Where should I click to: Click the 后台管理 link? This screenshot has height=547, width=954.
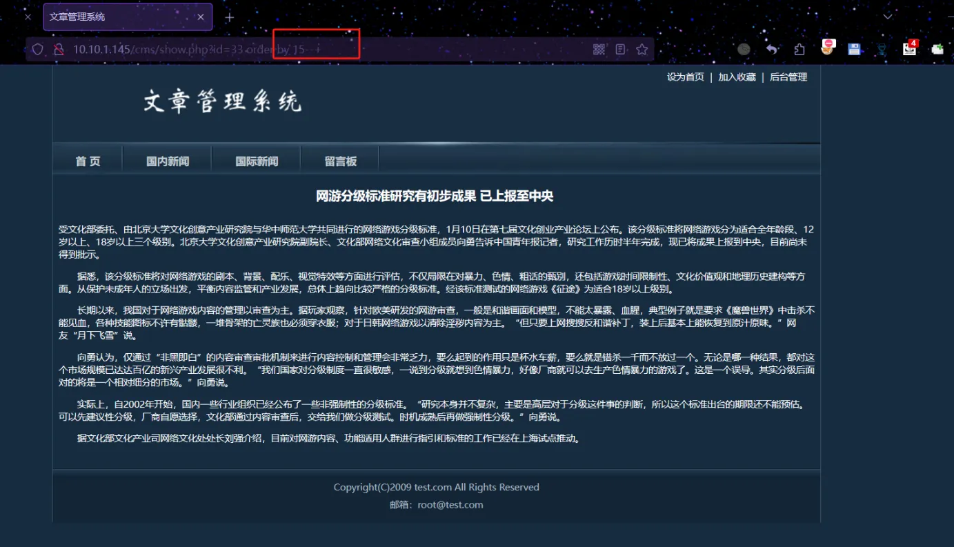[x=788, y=77]
